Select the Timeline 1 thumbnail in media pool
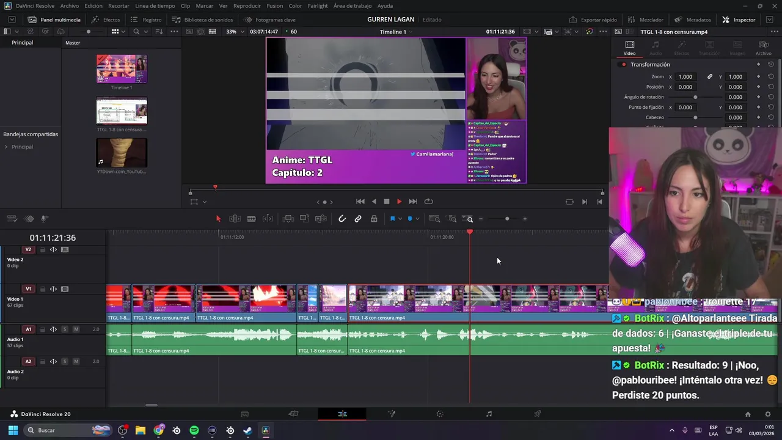Screen dimensions: 782x440 click(122, 69)
